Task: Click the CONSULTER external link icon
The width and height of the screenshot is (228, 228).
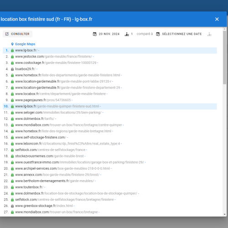Action: (x=7, y=34)
